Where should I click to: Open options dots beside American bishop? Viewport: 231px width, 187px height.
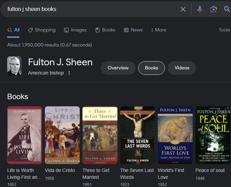tap(69, 73)
